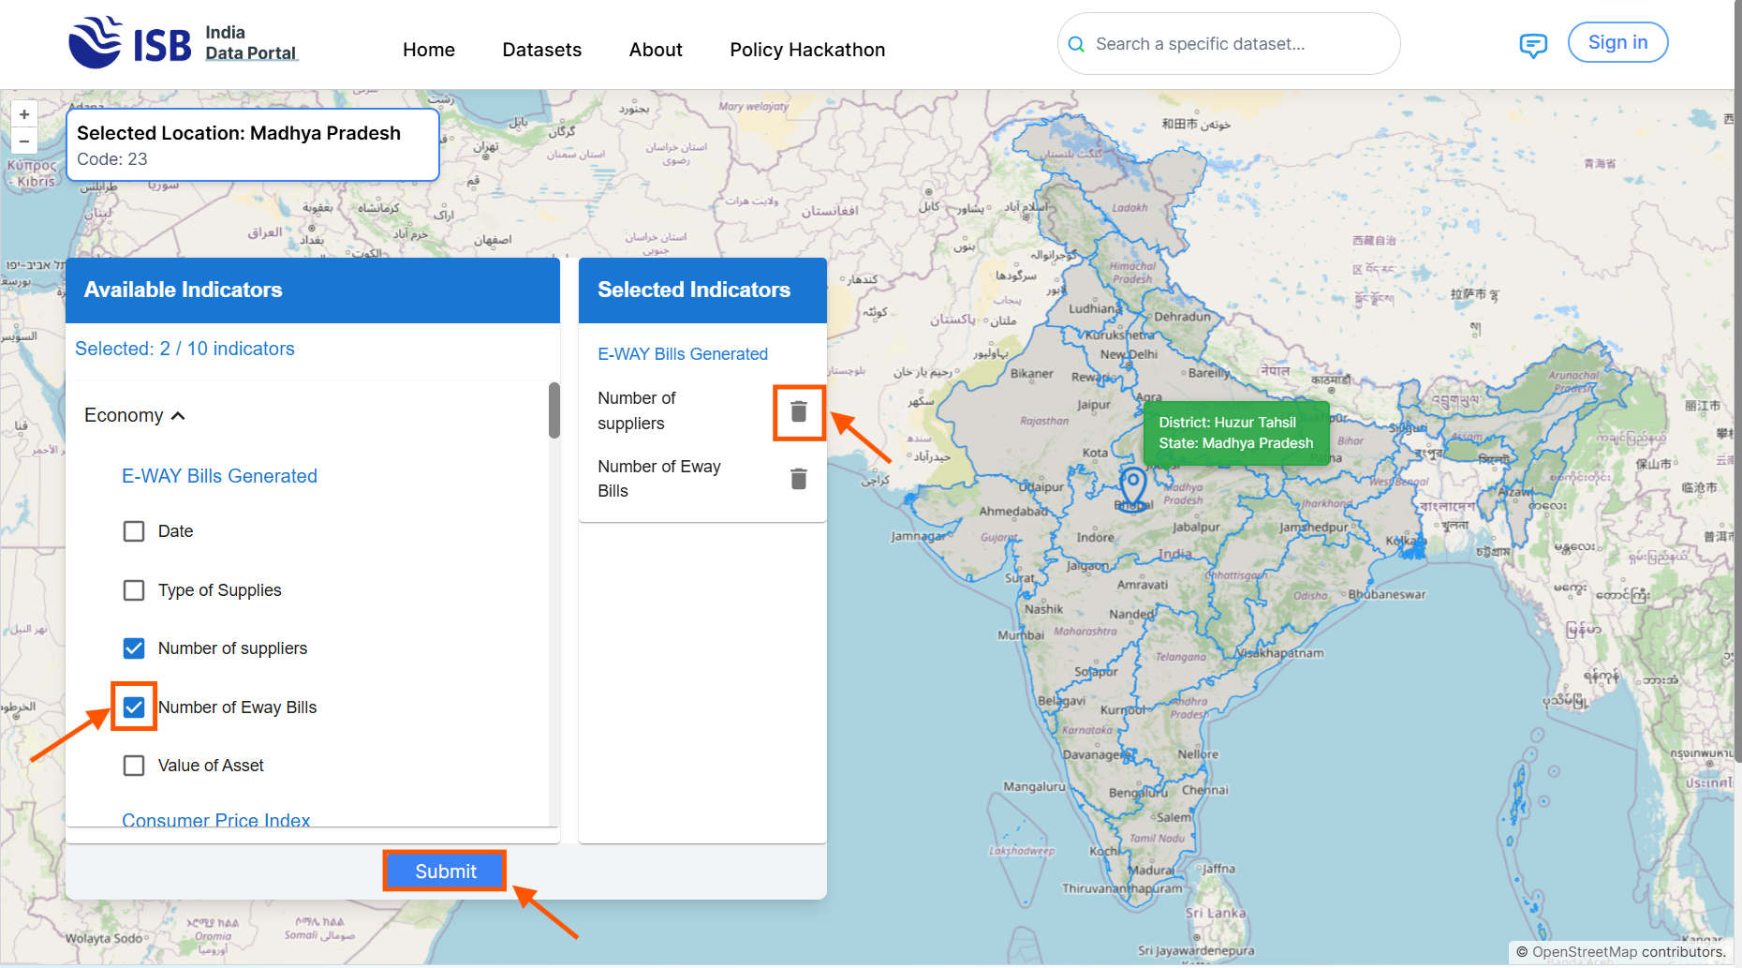Toggle the E-WAY Bills Generated group
The width and height of the screenshot is (1742, 968).
click(x=219, y=476)
